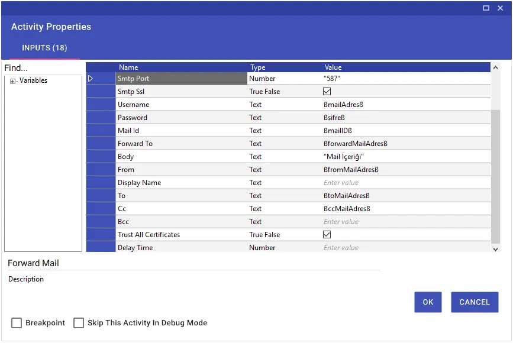Toggle the Smtp Ssl checkbox
The image size is (513, 343).
click(x=327, y=92)
